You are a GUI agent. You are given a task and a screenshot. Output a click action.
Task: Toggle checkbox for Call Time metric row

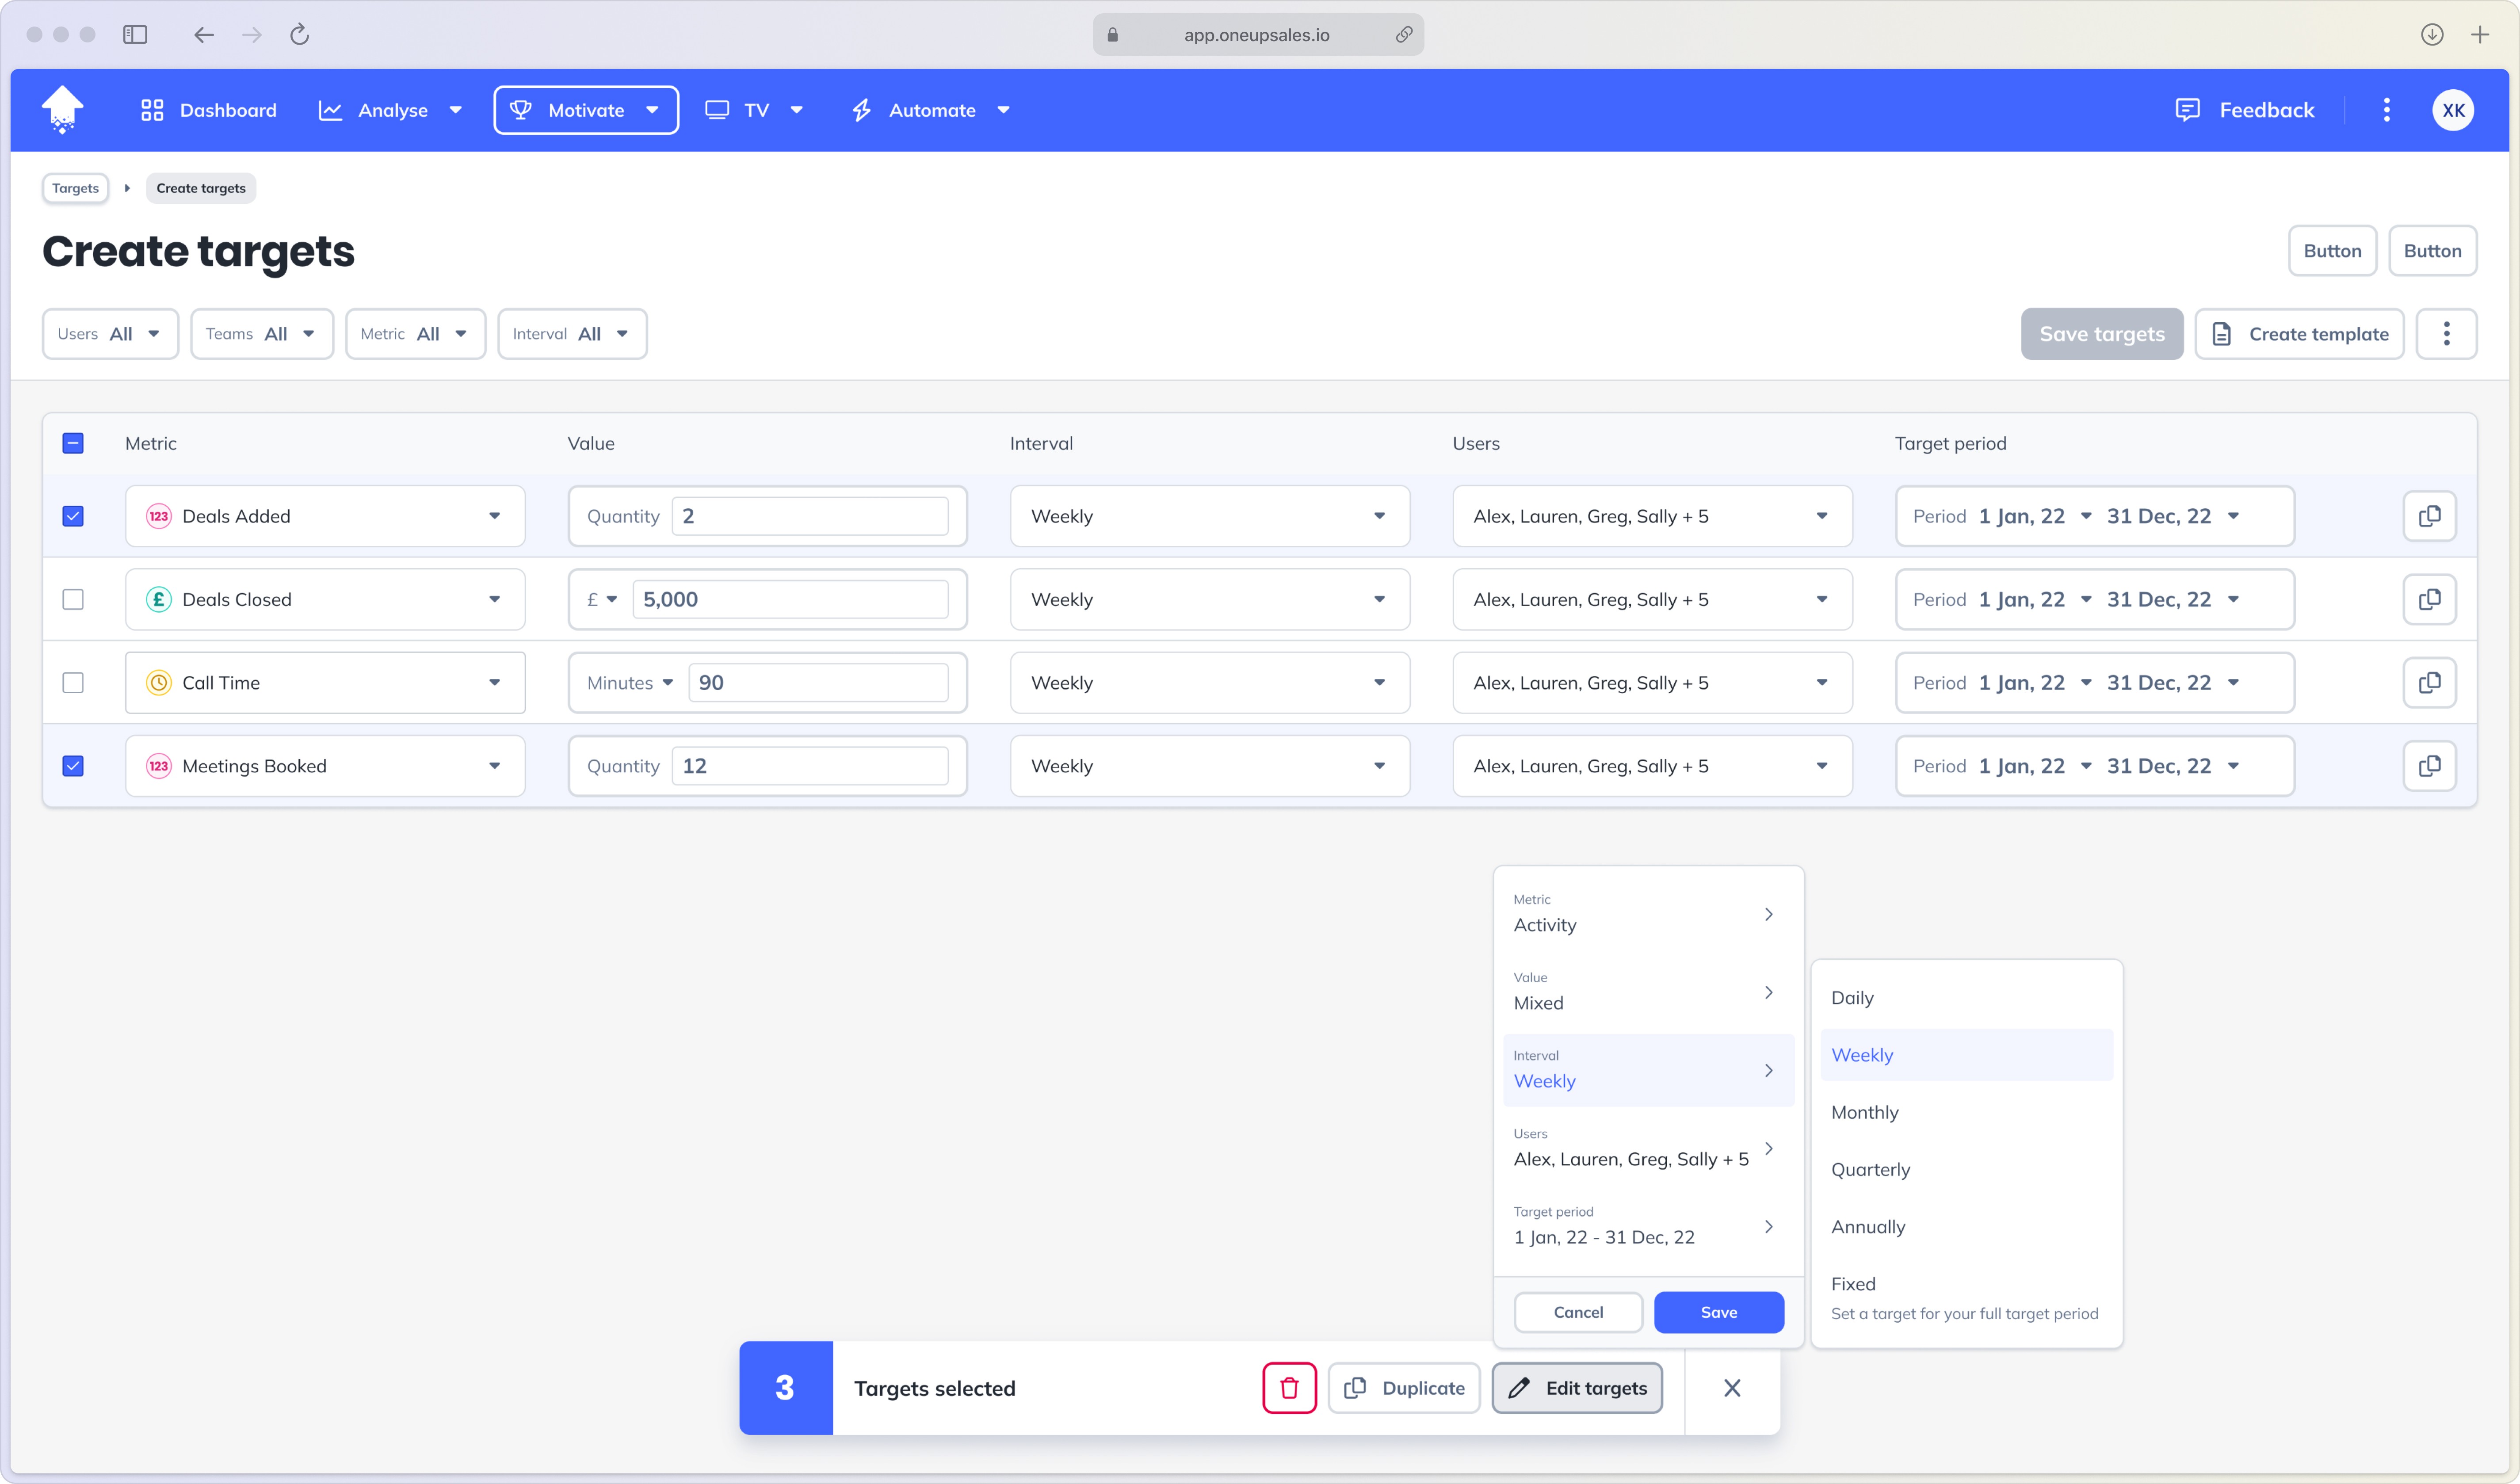(x=73, y=682)
